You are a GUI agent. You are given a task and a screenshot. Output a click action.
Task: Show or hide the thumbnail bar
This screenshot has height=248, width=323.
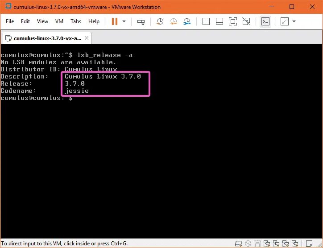(x=219, y=21)
